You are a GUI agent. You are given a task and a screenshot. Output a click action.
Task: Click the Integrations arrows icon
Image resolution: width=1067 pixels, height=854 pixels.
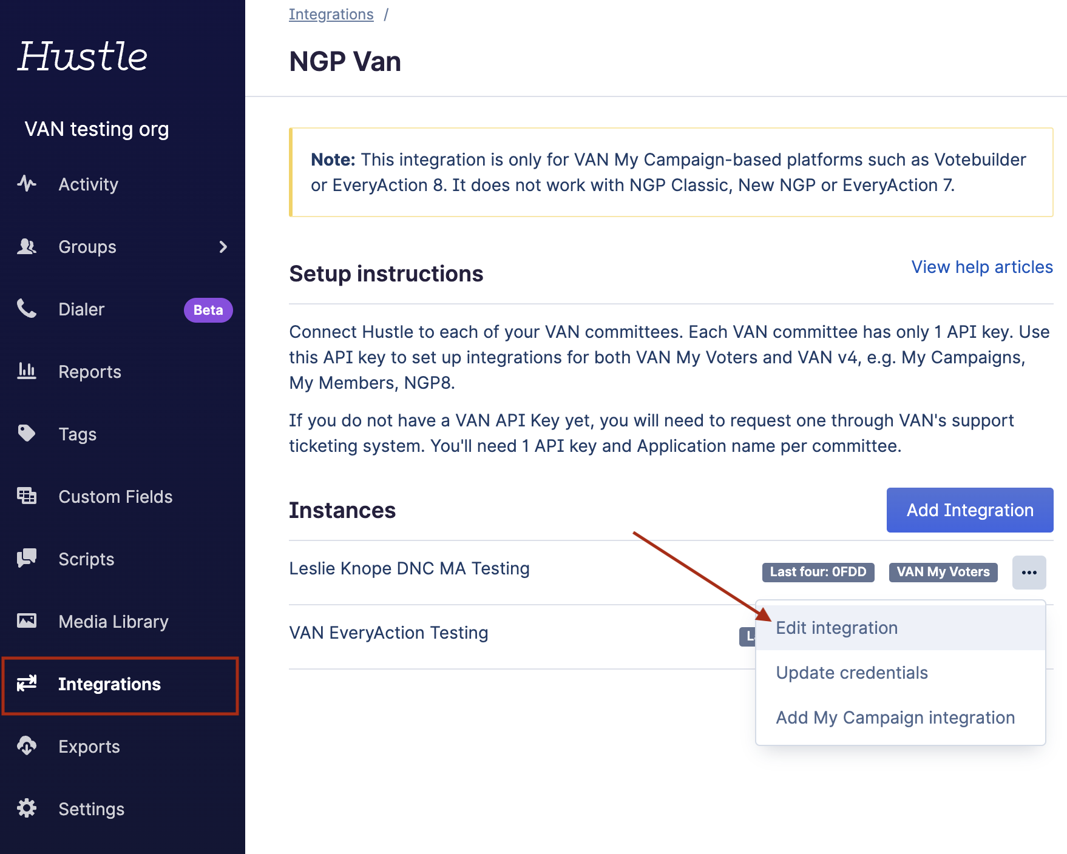pyautogui.click(x=27, y=683)
